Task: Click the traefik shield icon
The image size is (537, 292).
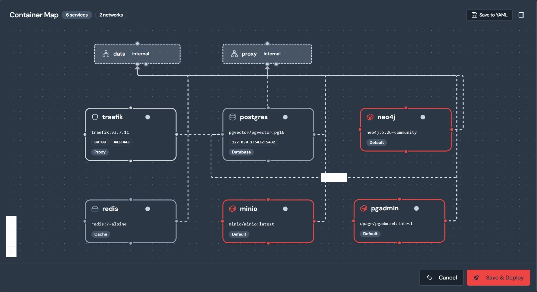Action: 95,117
